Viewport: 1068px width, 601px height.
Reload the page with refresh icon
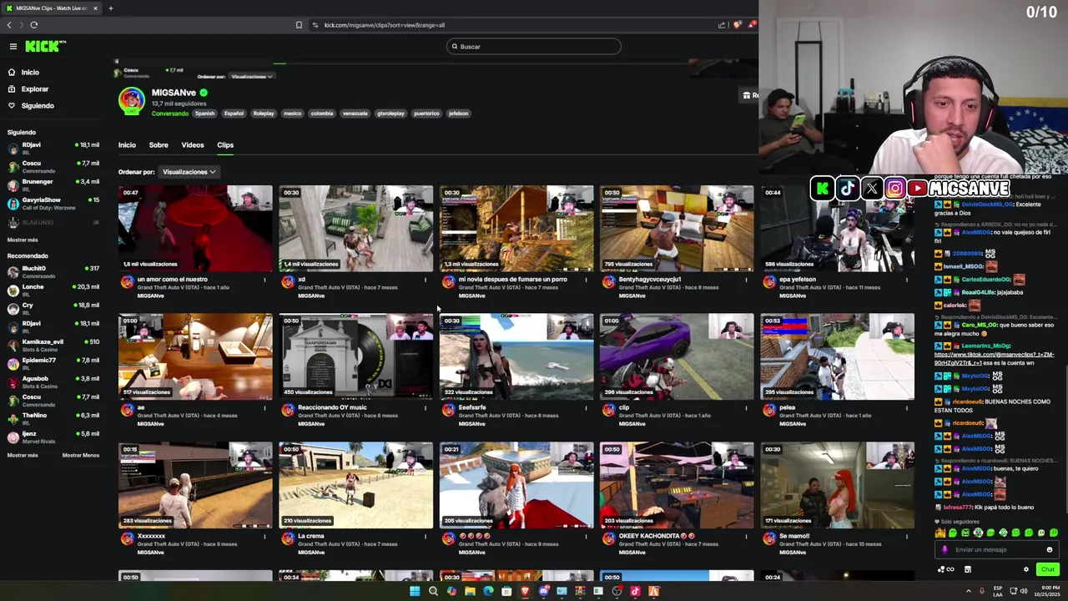(34, 25)
